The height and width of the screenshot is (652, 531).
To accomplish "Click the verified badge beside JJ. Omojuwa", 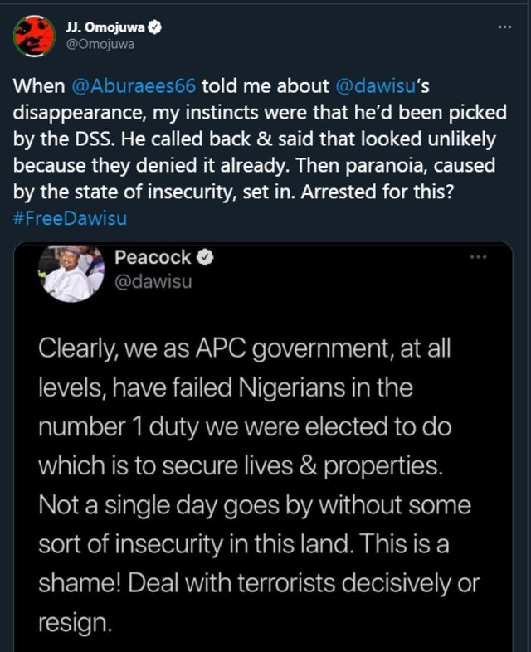I will click(154, 27).
